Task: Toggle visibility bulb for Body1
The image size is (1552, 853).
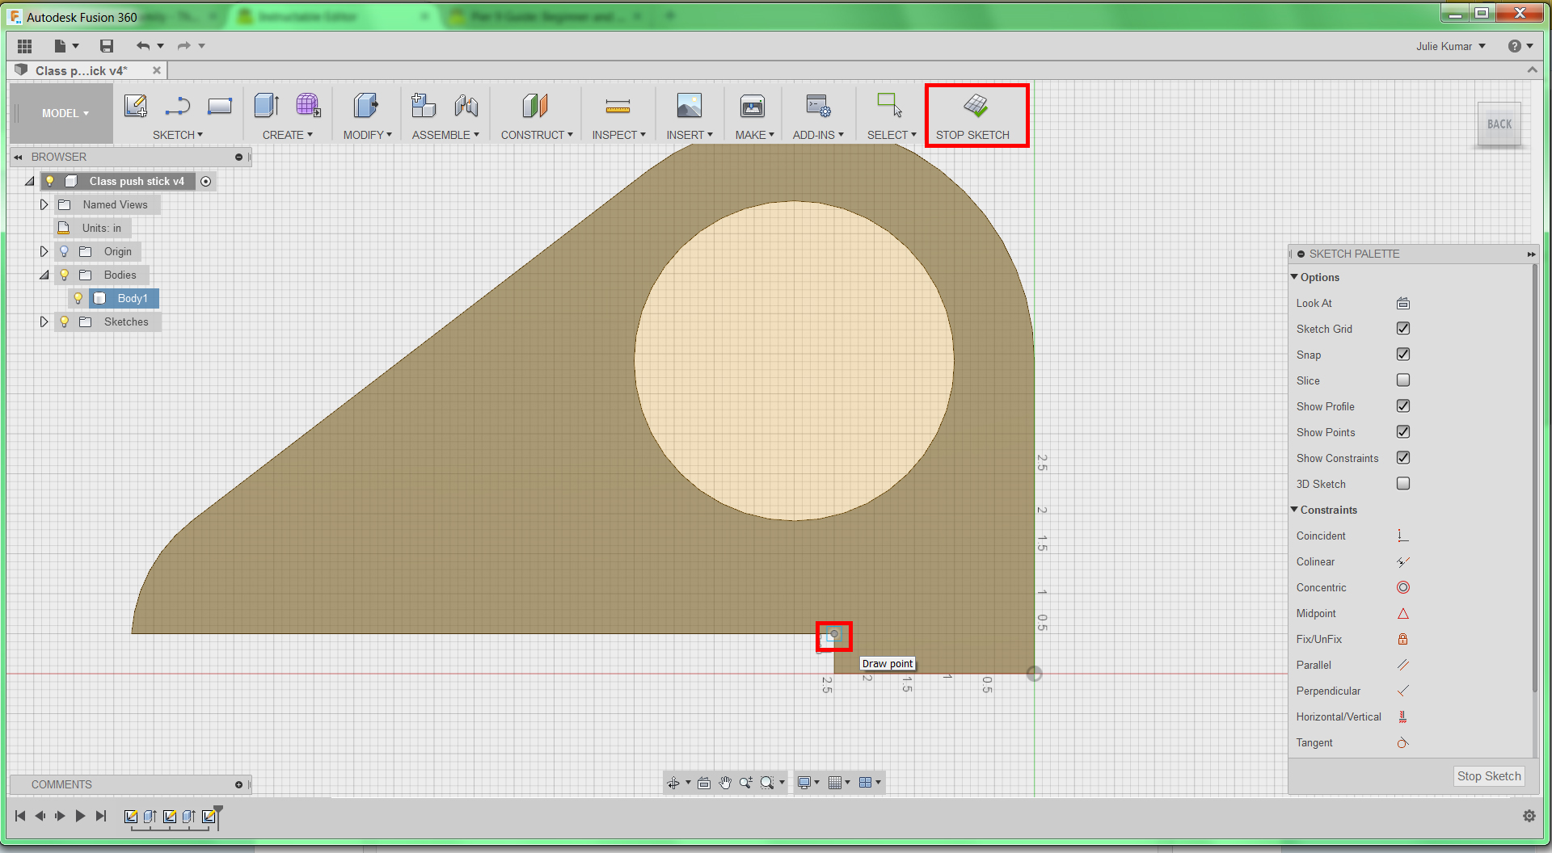Action: [78, 299]
